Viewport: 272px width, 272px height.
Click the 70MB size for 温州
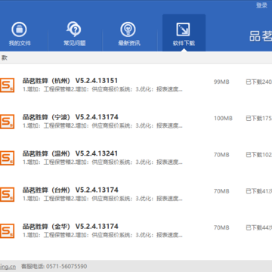[221, 155]
